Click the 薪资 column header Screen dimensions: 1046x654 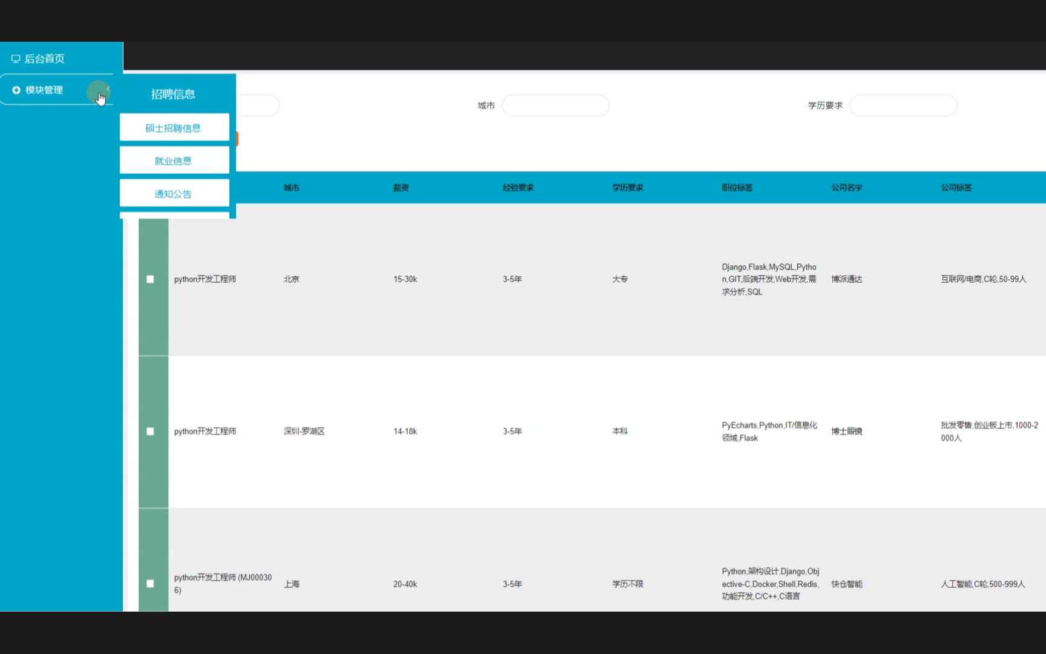401,188
